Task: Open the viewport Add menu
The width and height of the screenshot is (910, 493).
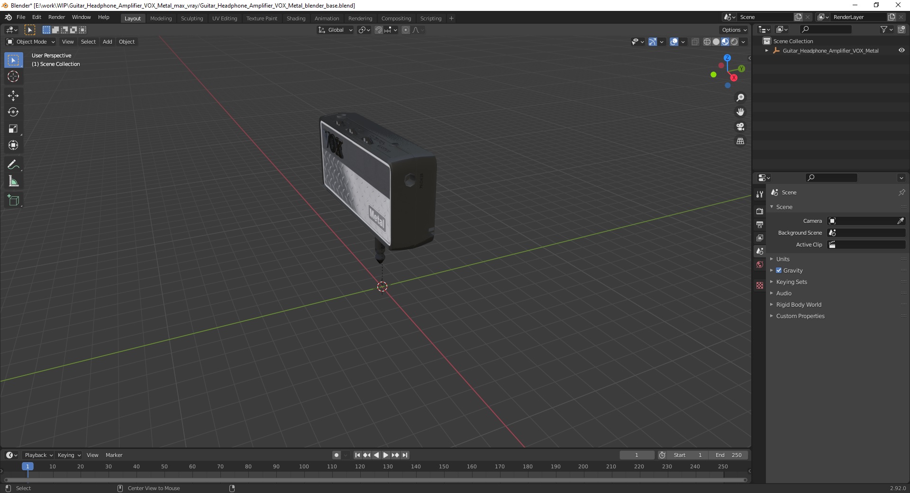Action: [x=108, y=42]
